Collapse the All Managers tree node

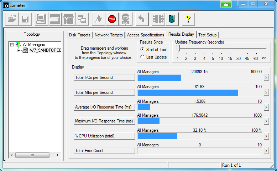[12, 45]
